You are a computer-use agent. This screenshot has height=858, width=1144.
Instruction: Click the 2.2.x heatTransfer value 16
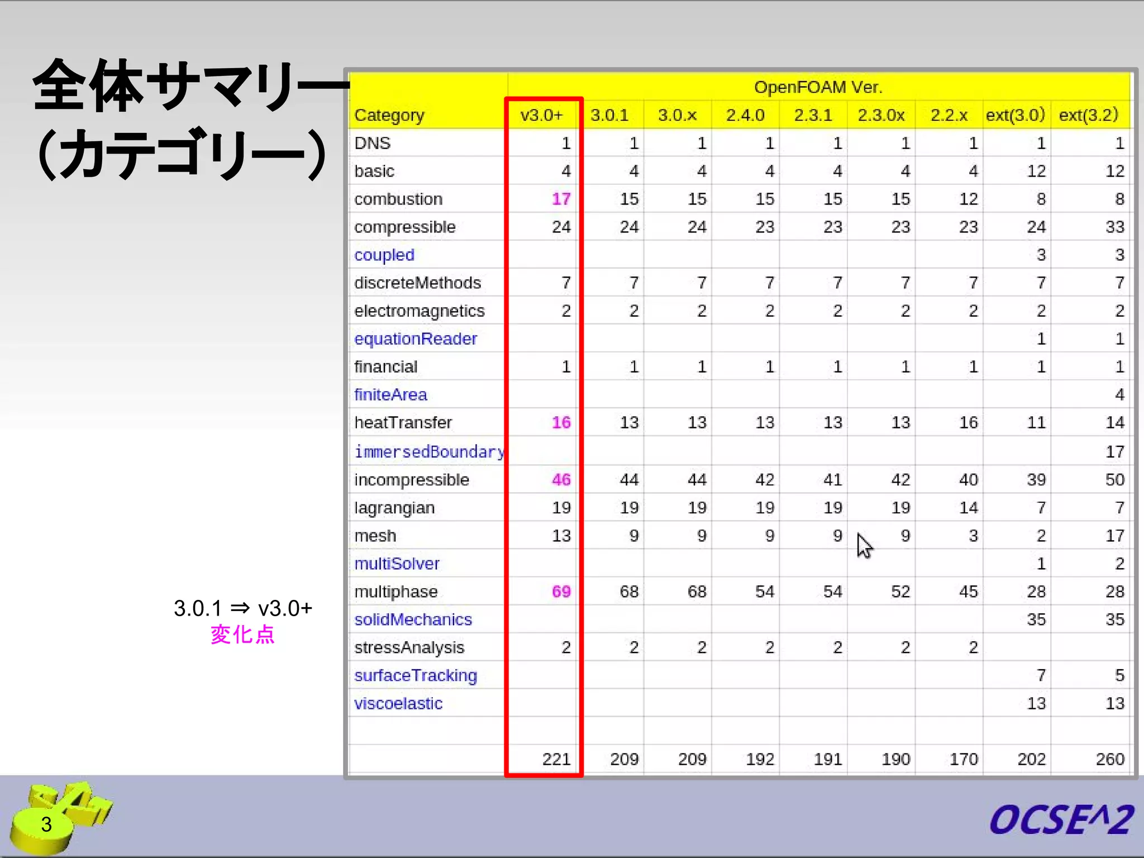969,422
